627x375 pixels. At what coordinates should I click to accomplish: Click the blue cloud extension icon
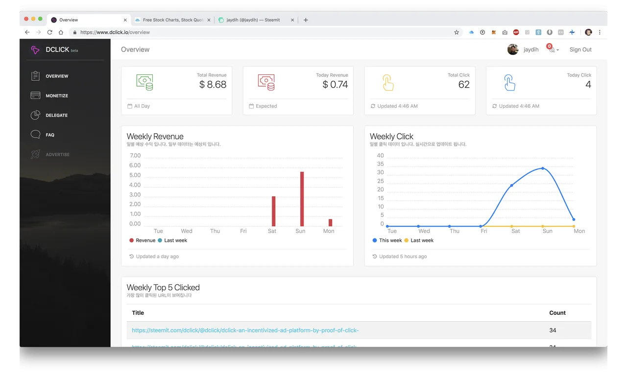[x=471, y=32]
